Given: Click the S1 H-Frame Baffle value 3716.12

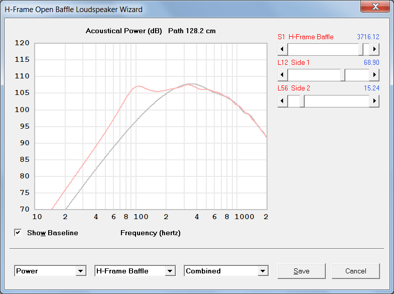Looking at the screenshot, I should [x=368, y=37].
